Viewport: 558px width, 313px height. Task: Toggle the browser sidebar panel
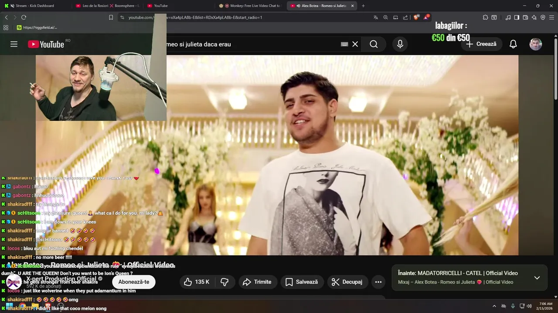517,17
